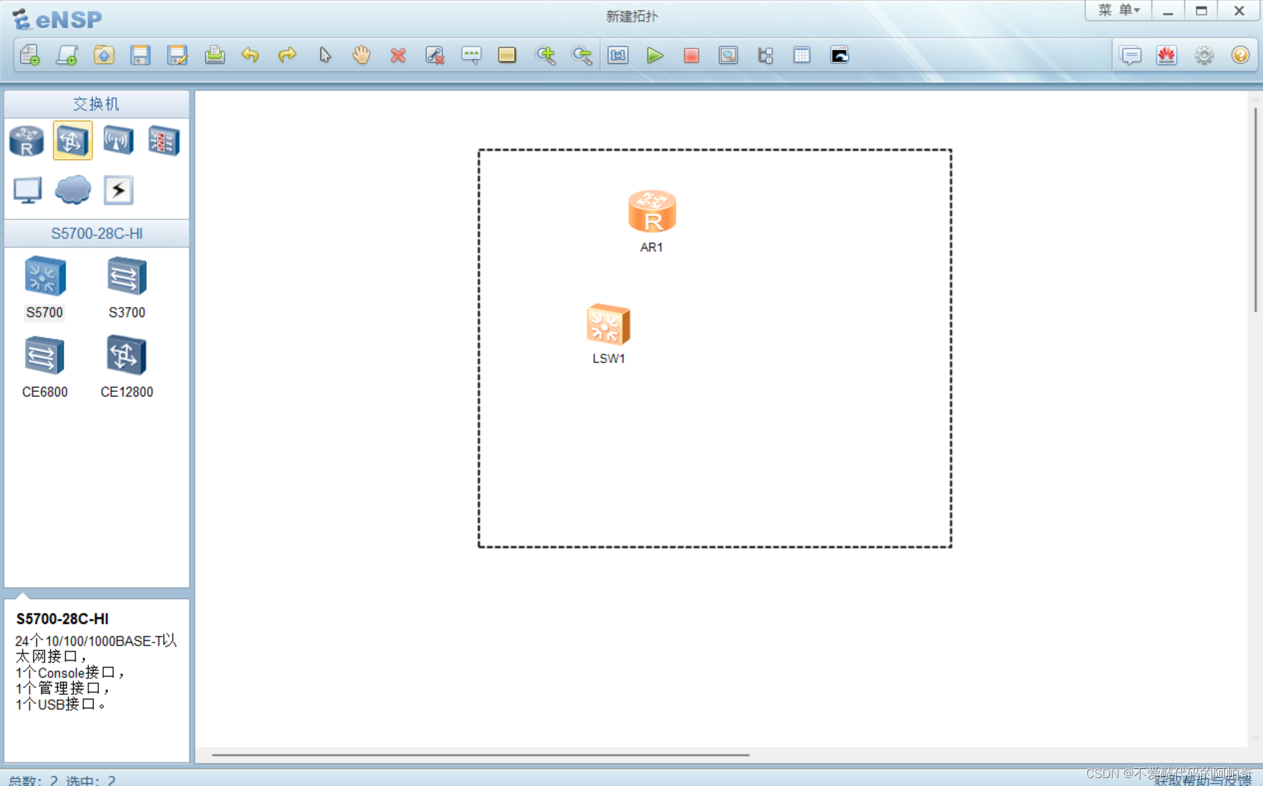Select the WLAN device category
Image resolution: width=1263 pixels, height=786 pixels.
118,140
